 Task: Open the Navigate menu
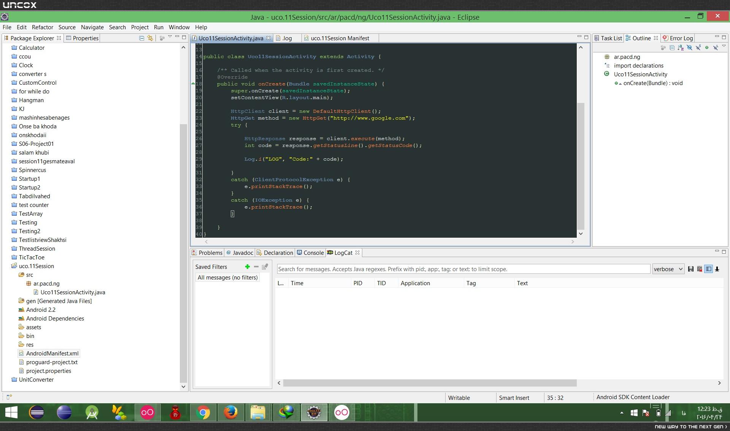pyautogui.click(x=92, y=27)
